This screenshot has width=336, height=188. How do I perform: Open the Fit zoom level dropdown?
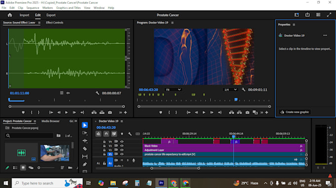tap(173, 90)
